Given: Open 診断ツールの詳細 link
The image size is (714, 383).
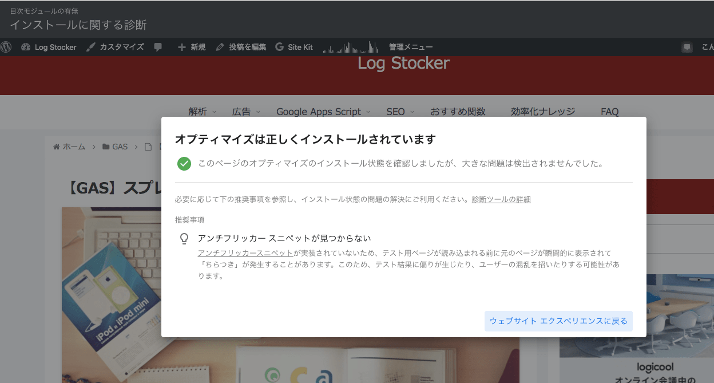Looking at the screenshot, I should tap(501, 199).
